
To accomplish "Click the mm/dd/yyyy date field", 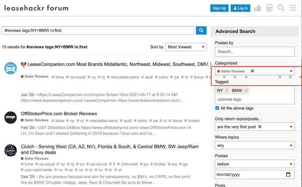I will [x=255, y=174].
